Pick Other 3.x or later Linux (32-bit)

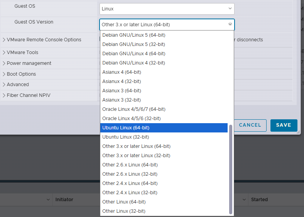(x=164, y=156)
